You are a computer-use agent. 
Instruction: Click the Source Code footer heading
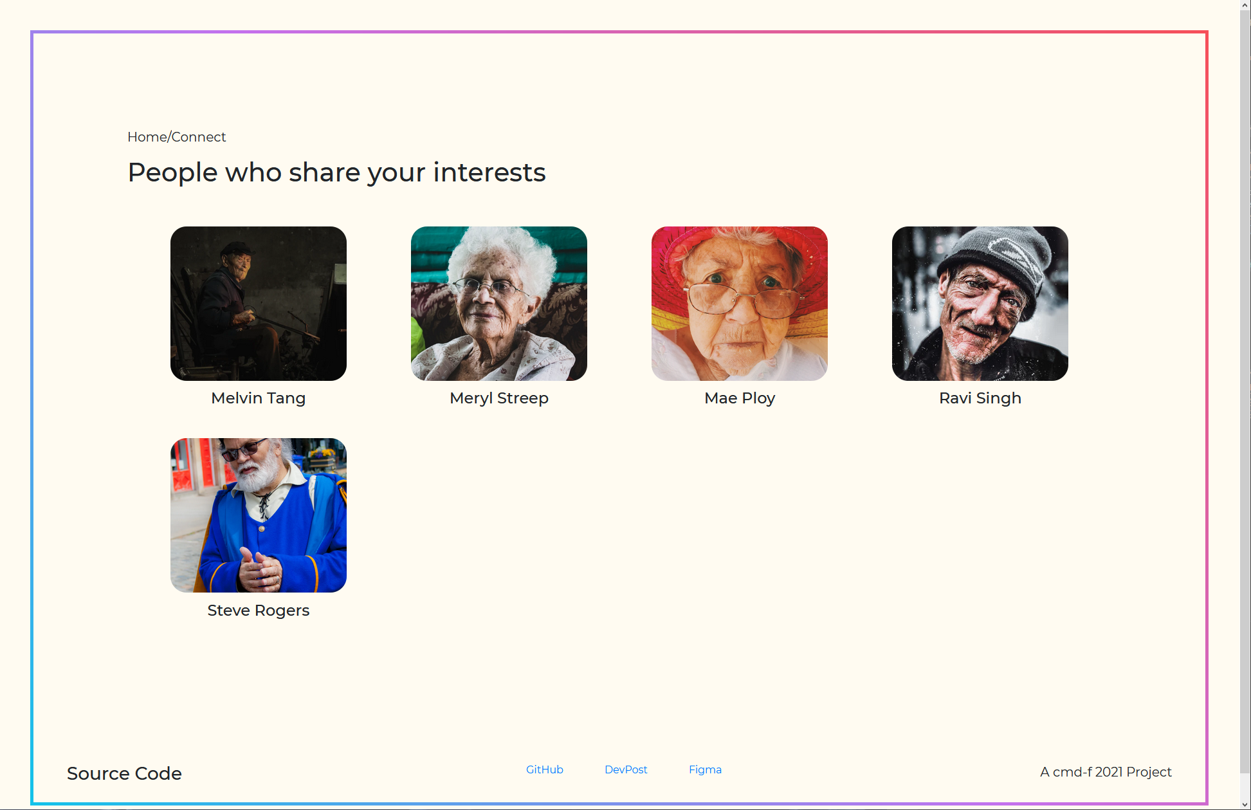[124, 773]
